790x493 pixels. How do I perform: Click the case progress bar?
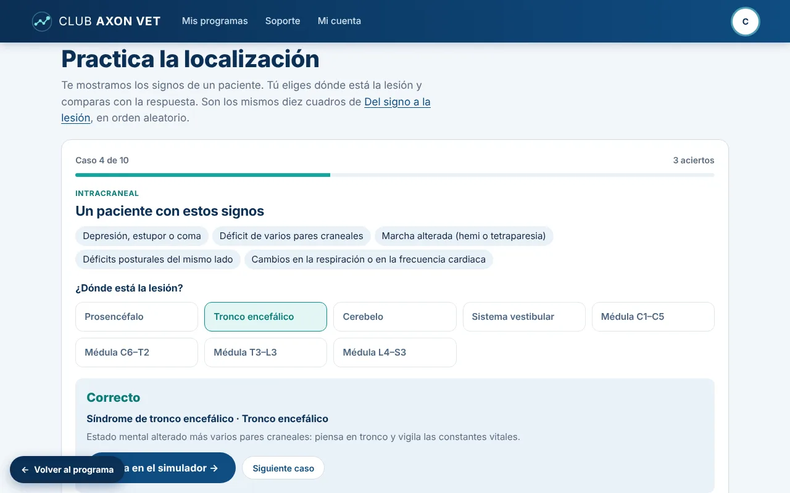395,175
